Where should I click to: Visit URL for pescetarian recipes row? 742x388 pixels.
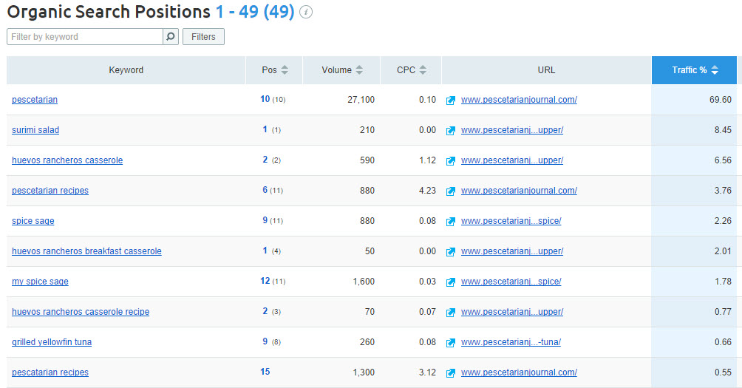(519, 191)
